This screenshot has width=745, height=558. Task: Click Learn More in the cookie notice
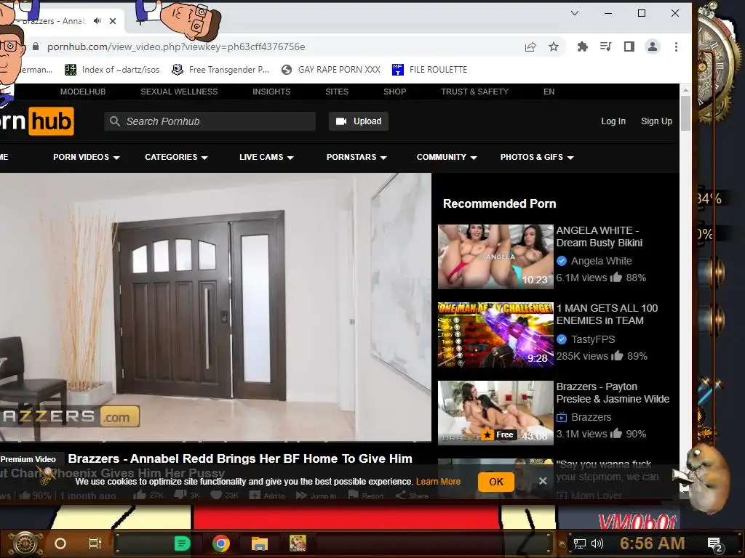click(438, 482)
